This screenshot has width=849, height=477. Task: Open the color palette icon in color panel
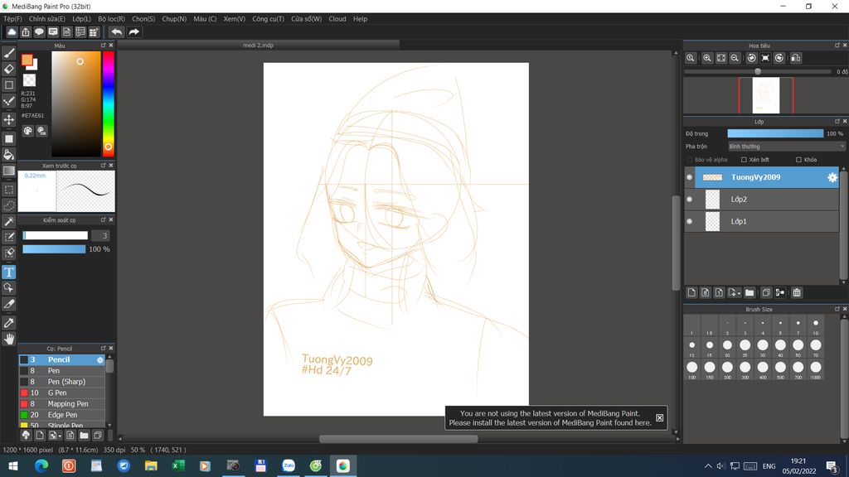pyautogui.click(x=27, y=131)
